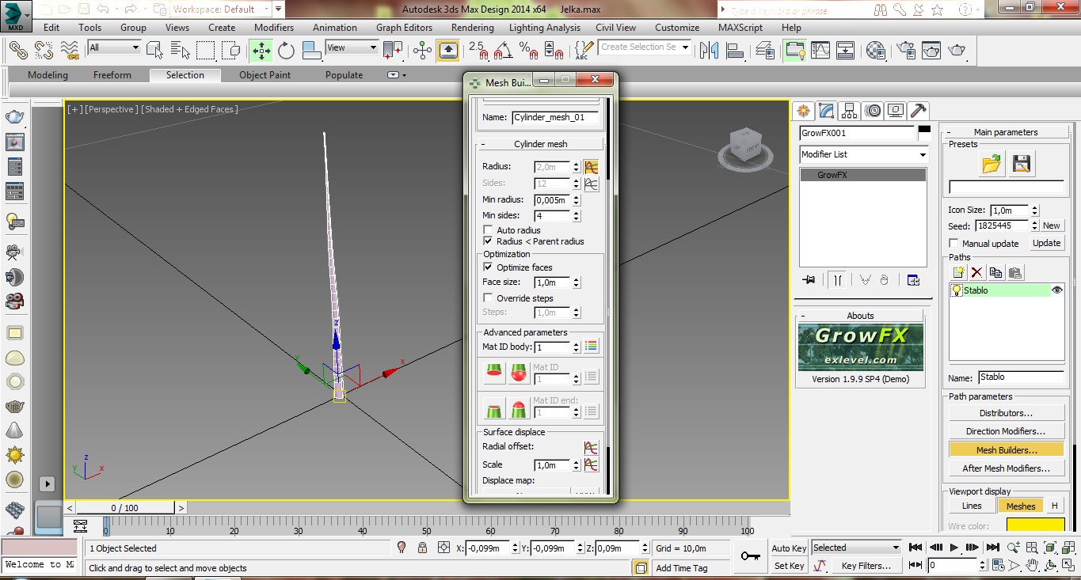Toggle Set Key mode
This screenshot has height=580, width=1081.
coord(789,566)
